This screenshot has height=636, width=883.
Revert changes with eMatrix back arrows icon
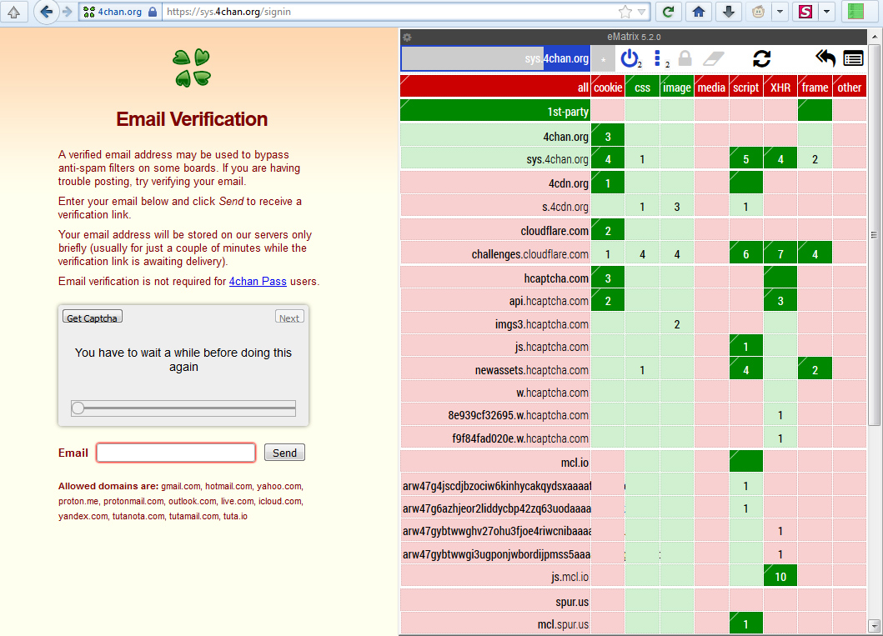coord(825,58)
